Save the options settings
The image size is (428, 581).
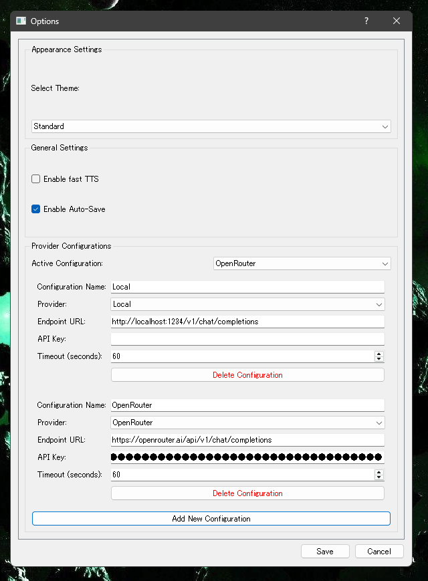325,552
